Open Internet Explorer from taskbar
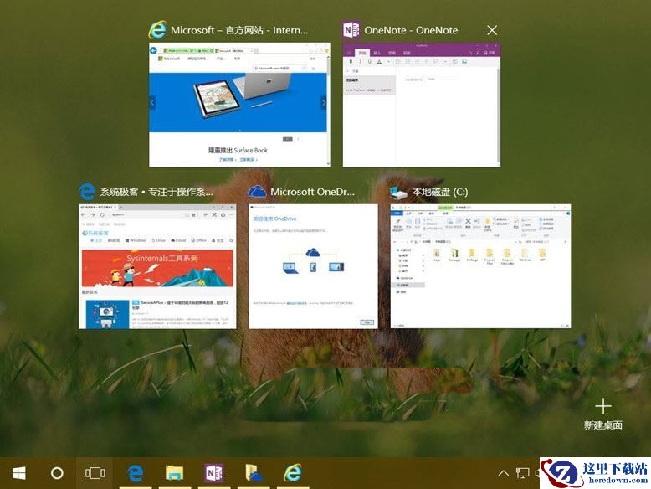The width and height of the screenshot is (651, 489). click(293, 473)
